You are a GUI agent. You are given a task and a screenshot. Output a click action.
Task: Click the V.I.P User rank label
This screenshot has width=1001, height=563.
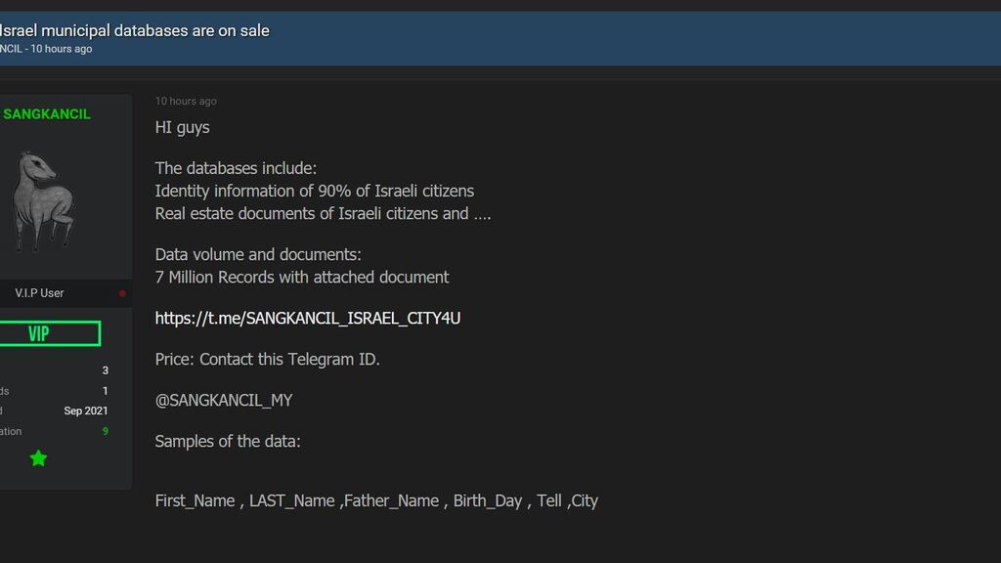(39, 293)
